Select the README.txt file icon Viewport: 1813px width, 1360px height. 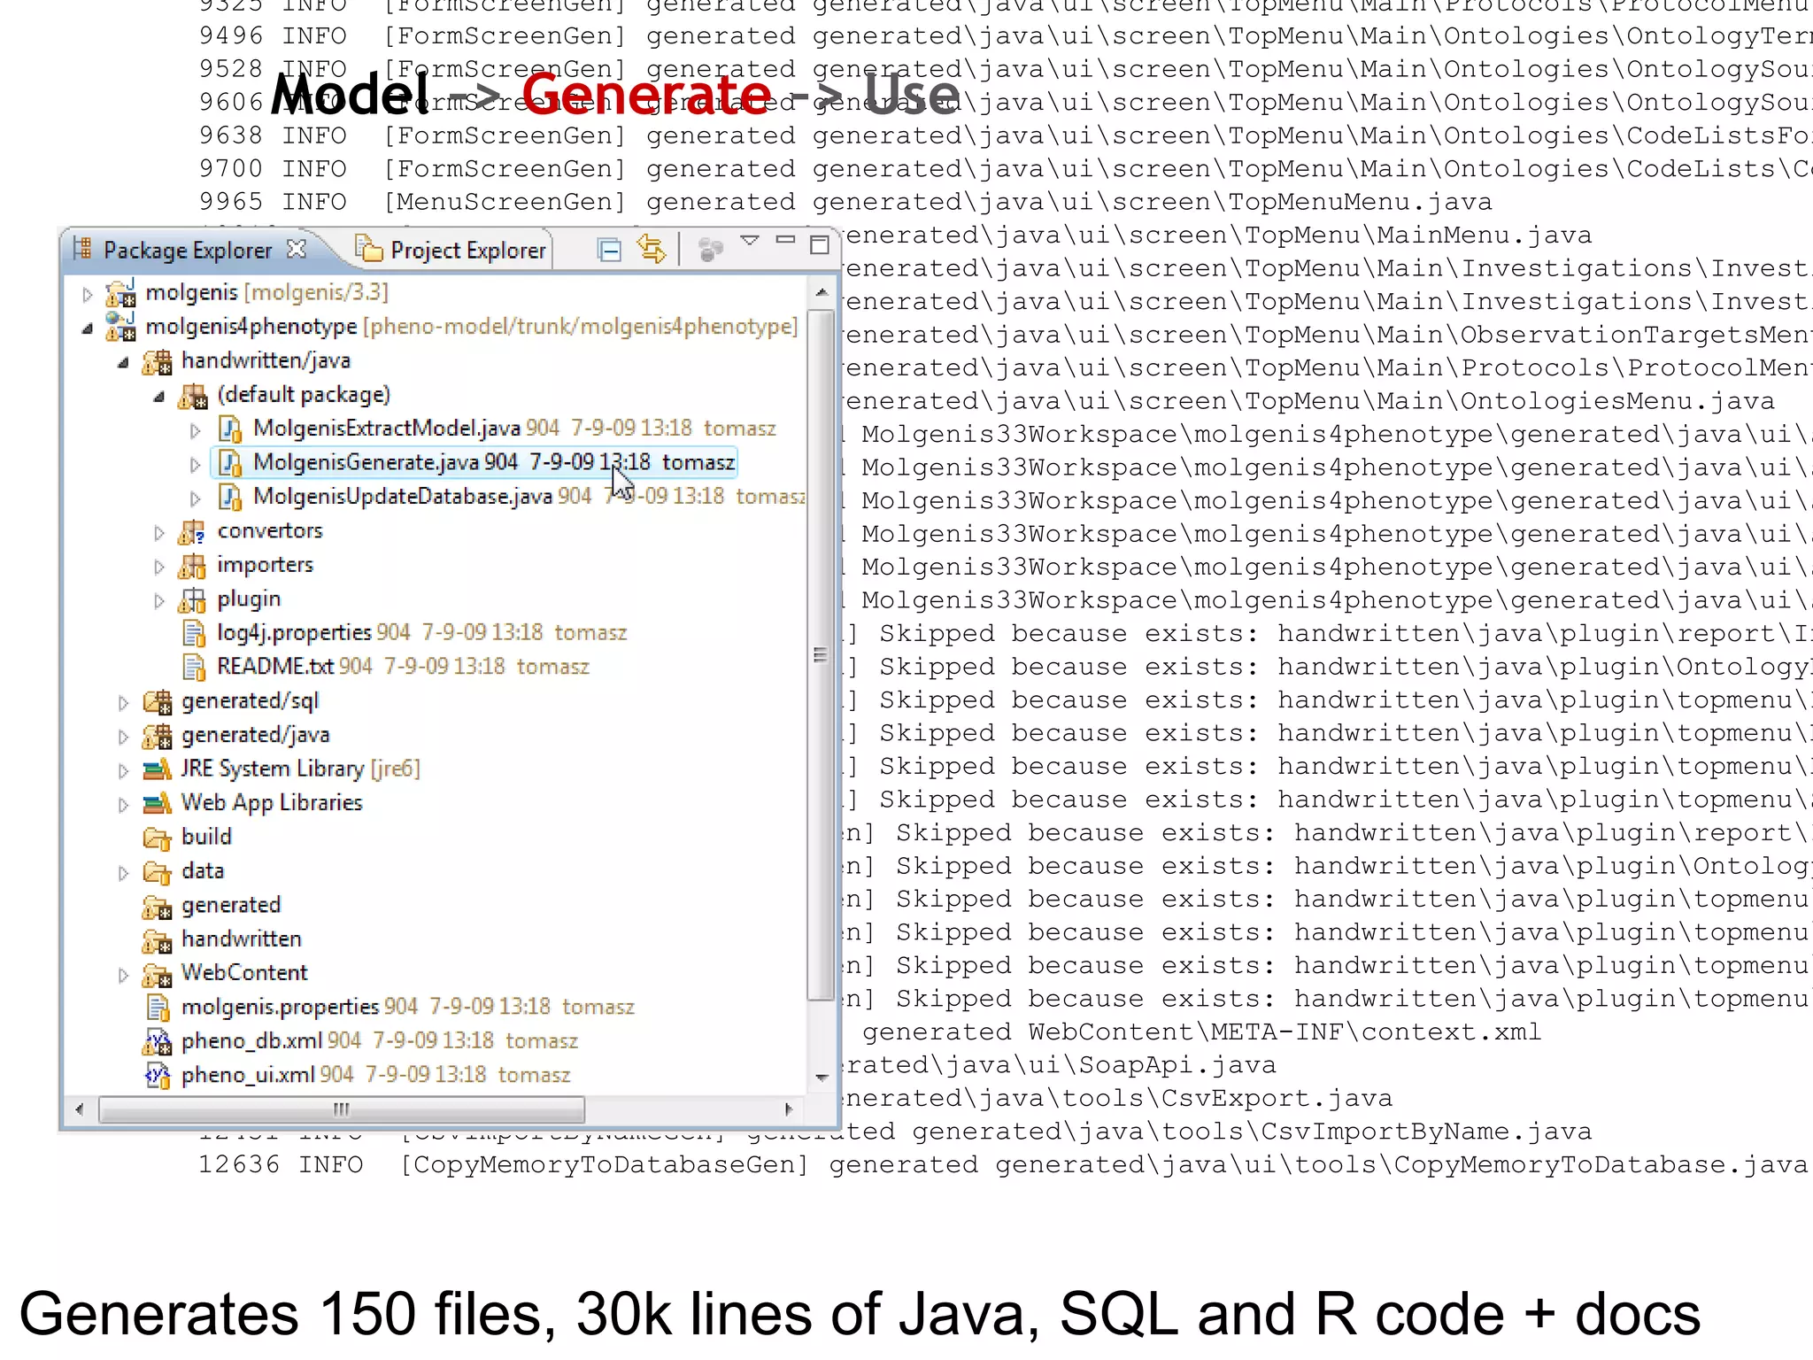pos(194,668)
